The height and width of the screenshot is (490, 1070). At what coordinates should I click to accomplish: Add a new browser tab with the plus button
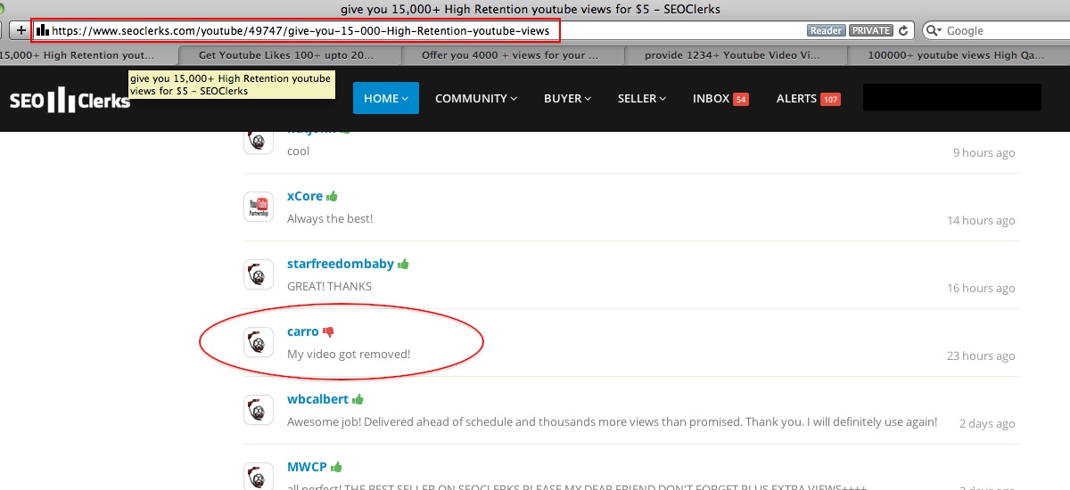[21, 30]
